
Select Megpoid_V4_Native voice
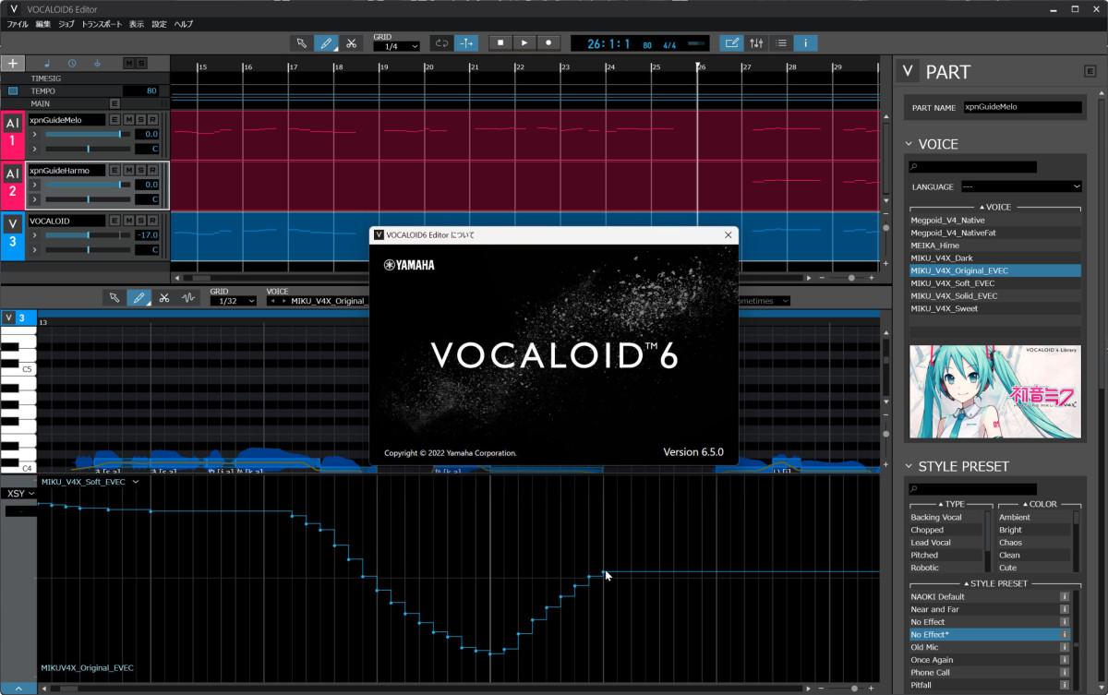click(995, 221)
